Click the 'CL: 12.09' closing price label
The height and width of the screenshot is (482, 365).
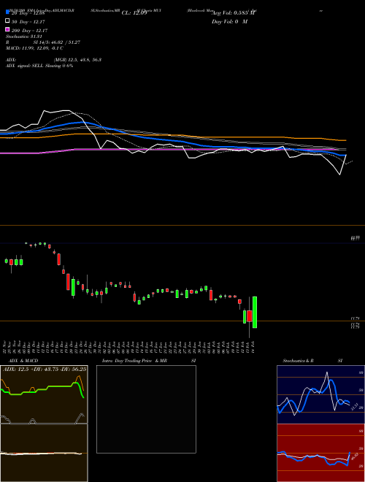pos(134,13)
